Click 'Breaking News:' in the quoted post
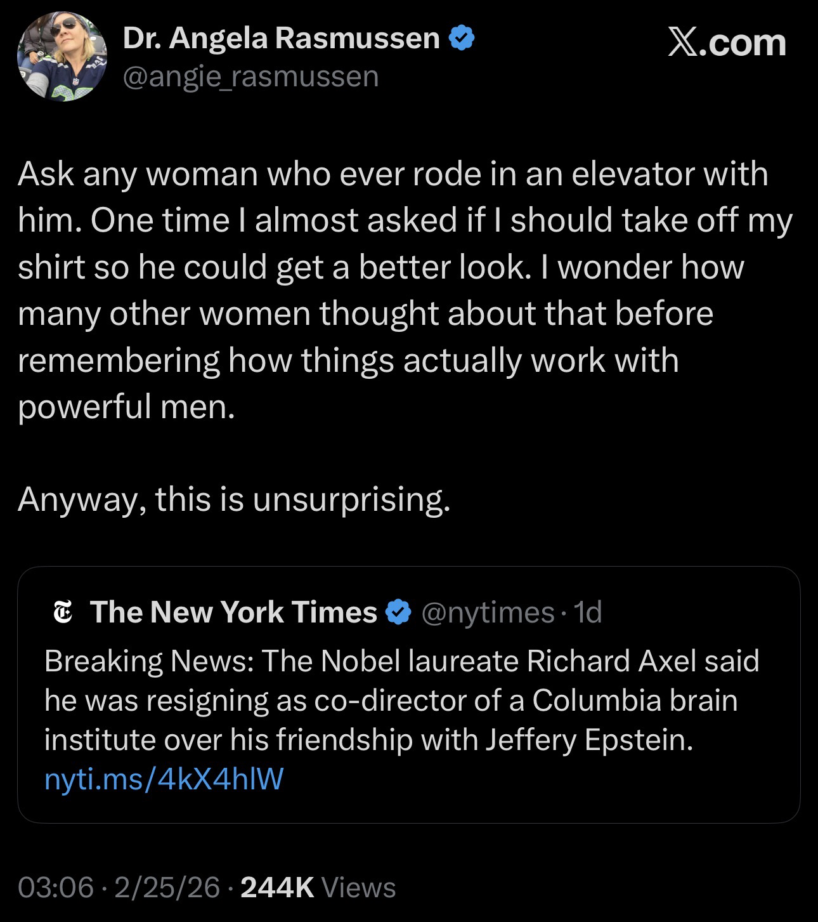The width and height of the screenshot is (818, 922). coord(148,661)
